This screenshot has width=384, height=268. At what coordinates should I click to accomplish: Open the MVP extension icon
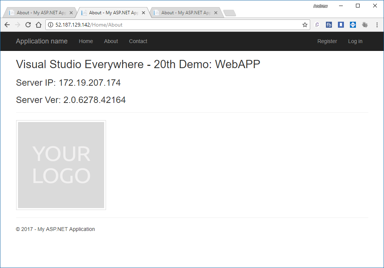coord(353,25)
